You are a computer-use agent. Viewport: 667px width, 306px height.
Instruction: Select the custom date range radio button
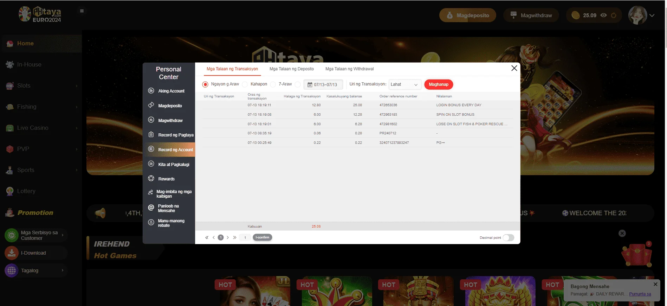[x=298, y=84]
